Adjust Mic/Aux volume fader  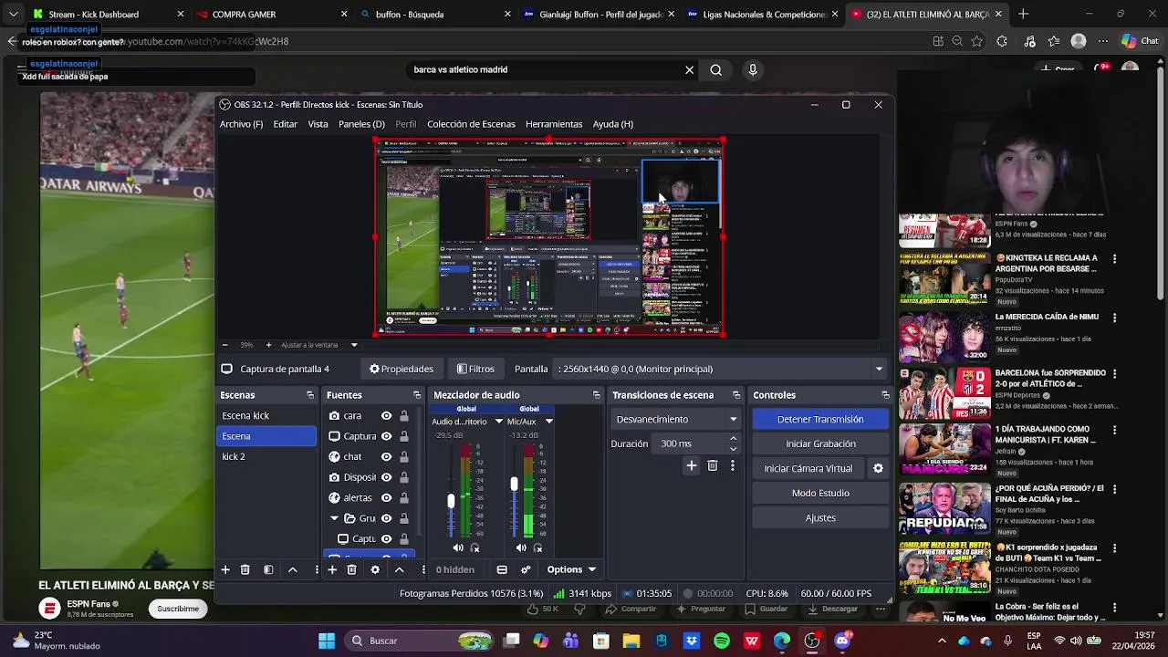click(514, 484)
